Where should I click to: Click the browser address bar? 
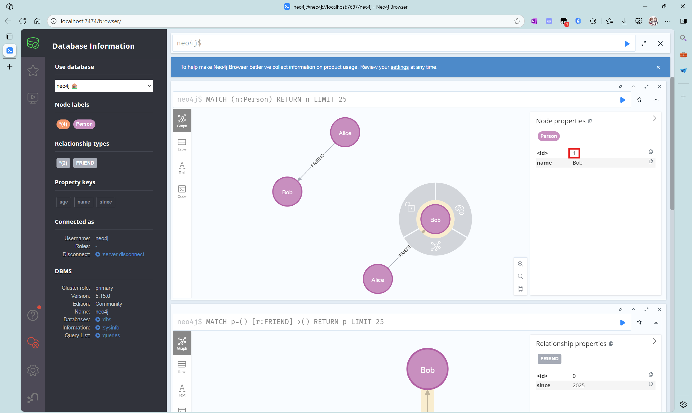tap(285, 21)
